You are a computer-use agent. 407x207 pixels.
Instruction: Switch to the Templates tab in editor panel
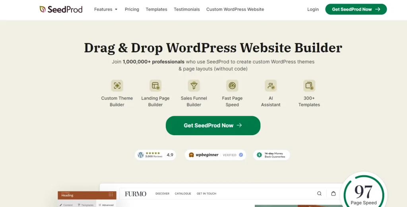click(x=85, y=205)
